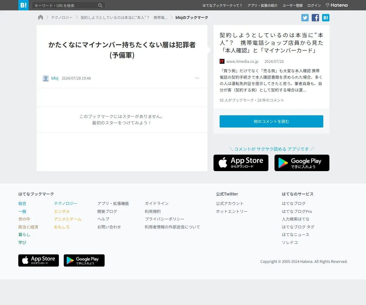This screenshot has height=305, width=366.
Task: Open 公式アカウント Twitter link
Action: point(230,203)
